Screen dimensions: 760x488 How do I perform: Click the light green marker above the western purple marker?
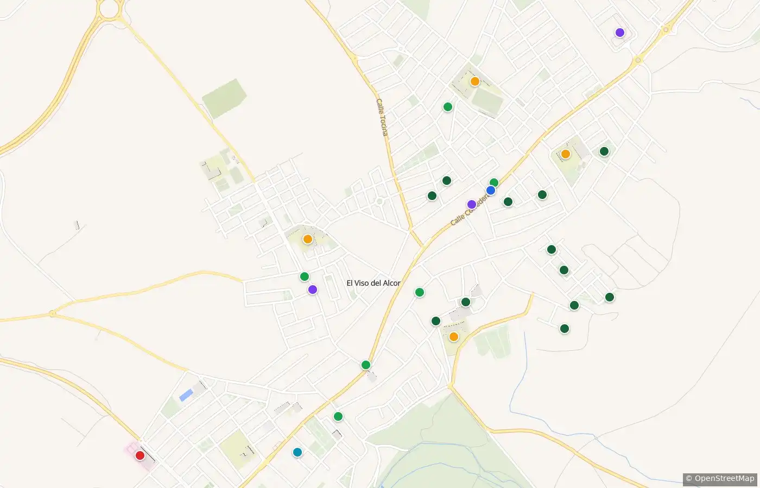coord(305,277)
